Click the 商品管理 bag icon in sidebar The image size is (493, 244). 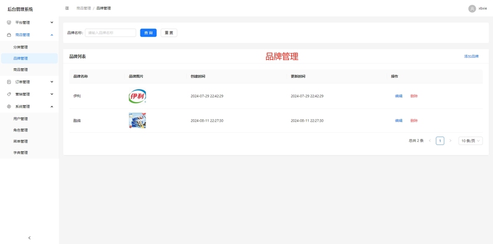[9, 35]
